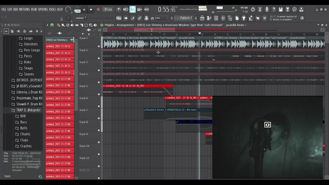Screen dimensions: 329x185
Task: Toggle the playlist snap magnet icon
Action: point(52,25)
